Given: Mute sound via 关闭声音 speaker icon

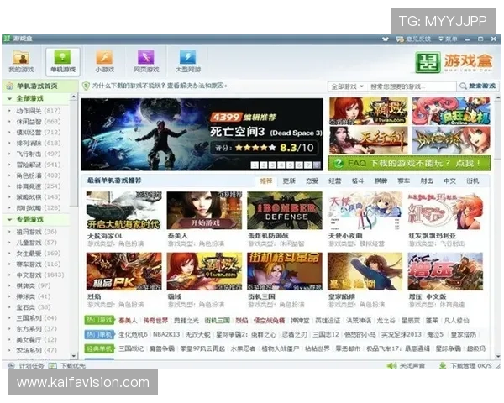Looking at the screenshot, I should pos(391,366).
